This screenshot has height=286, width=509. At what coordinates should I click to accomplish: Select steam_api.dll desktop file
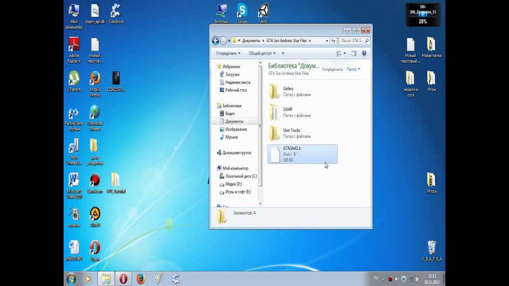click(x=95, y=14)
